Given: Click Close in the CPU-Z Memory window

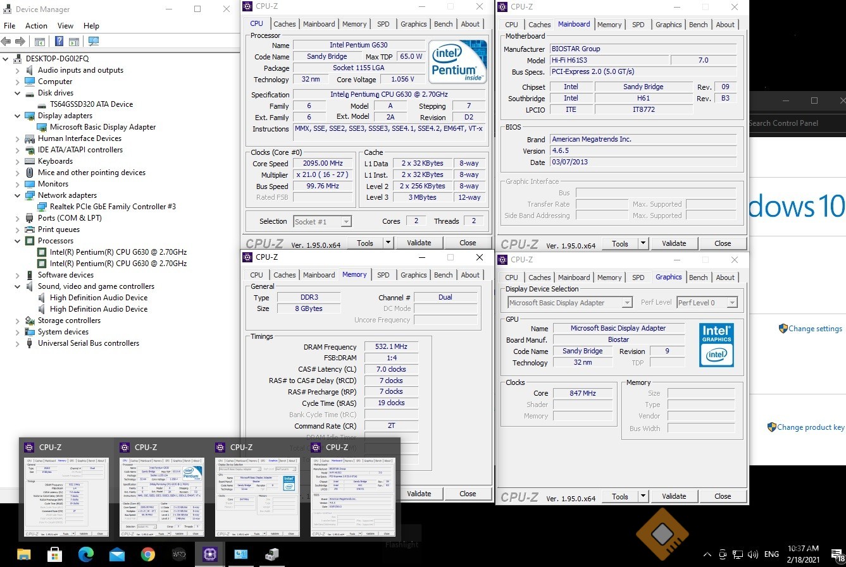Looking at the screenshot, I should pyautogui.click(x=468, y=494).
